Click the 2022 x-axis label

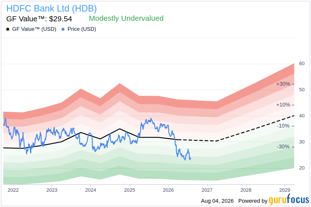point(13,190)
